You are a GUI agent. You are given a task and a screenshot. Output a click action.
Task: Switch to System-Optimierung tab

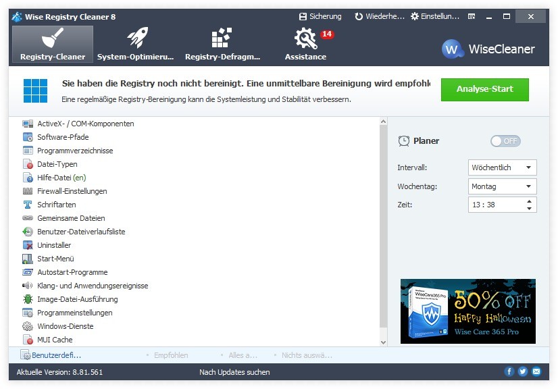click(x=136, y=44)
